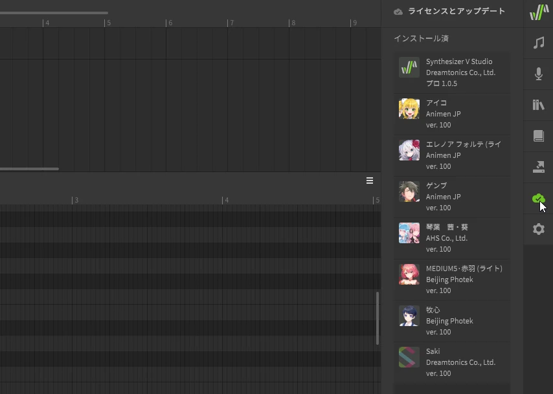
Task: Select the Saki name text
Action: click(433, 351)
